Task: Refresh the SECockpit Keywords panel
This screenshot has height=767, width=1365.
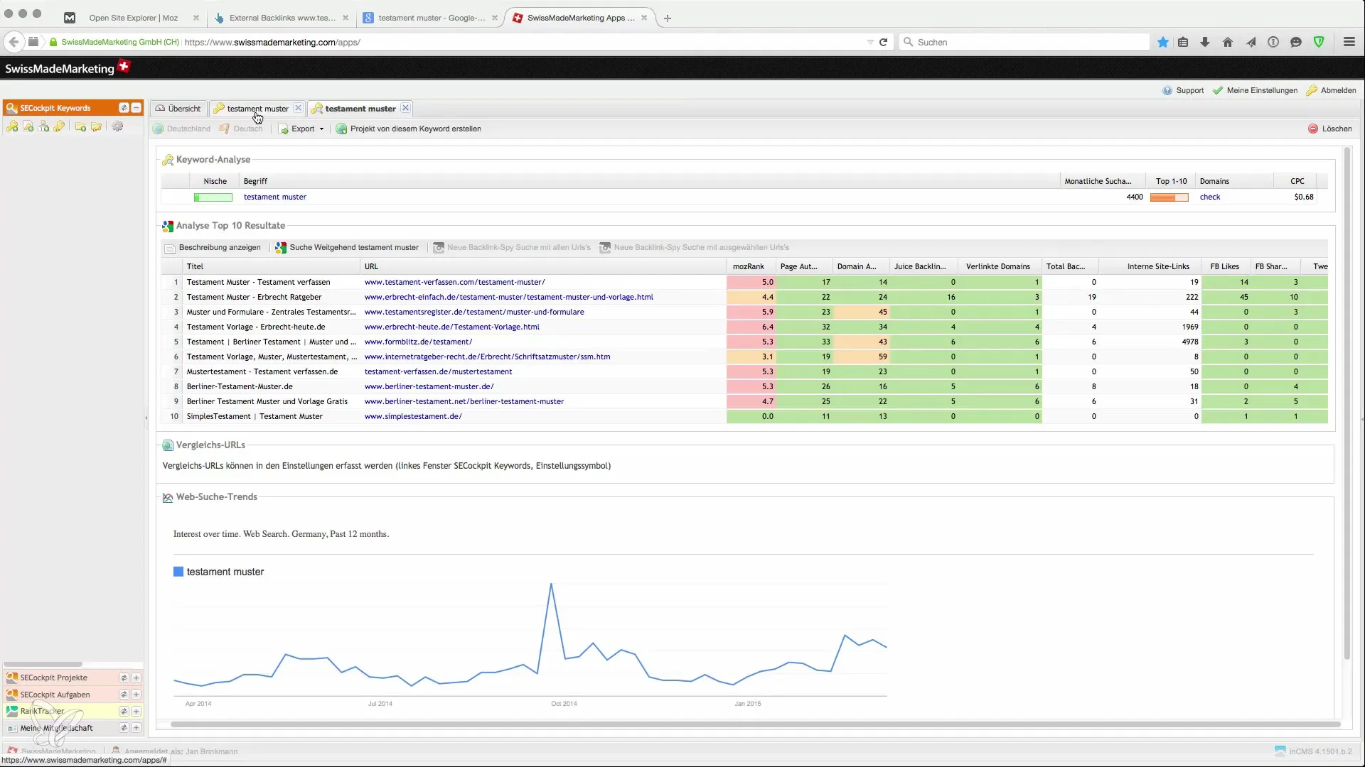Action: pyautogui.click(x=124, y=108)
